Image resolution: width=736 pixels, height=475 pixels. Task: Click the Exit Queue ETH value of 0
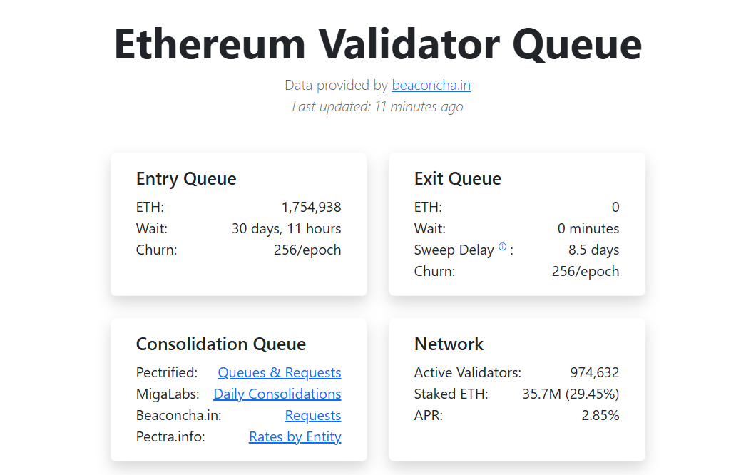click(615, 207)
